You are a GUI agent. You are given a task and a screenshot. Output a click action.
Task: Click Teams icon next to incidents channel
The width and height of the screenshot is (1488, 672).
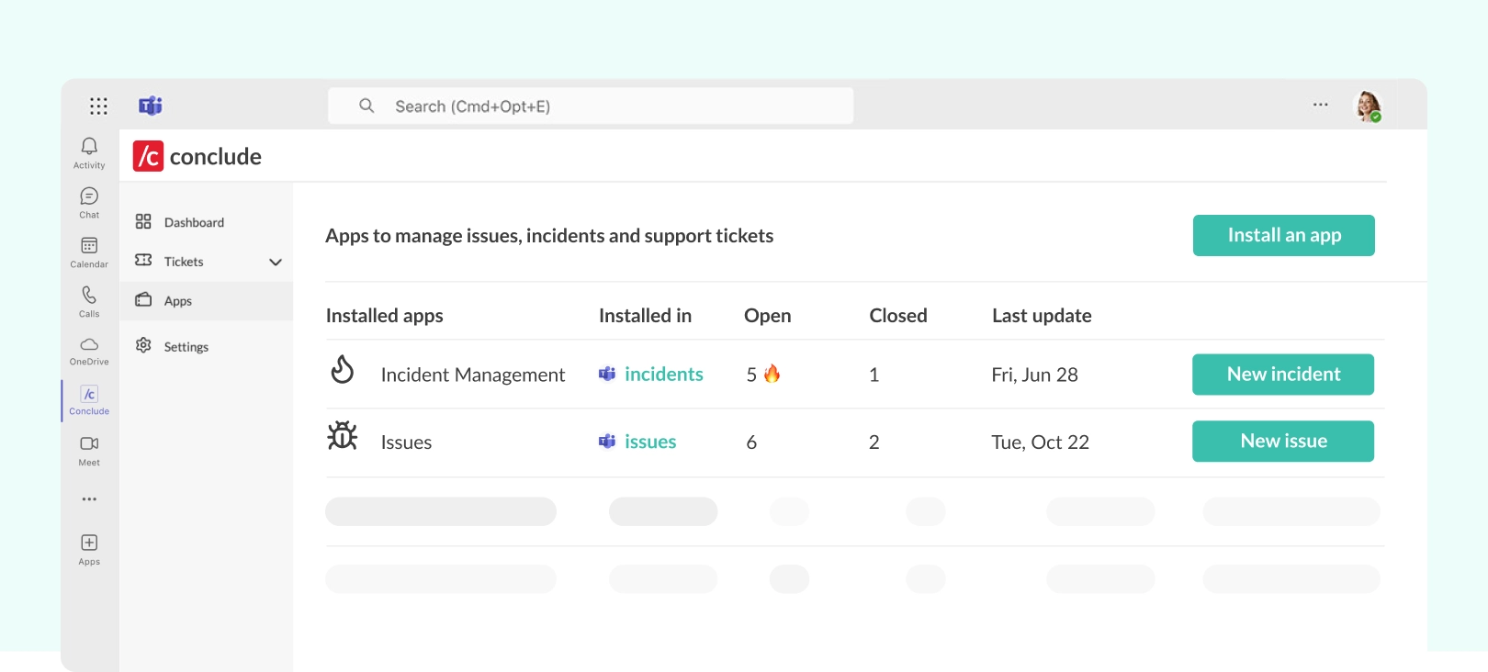point(607,374)
